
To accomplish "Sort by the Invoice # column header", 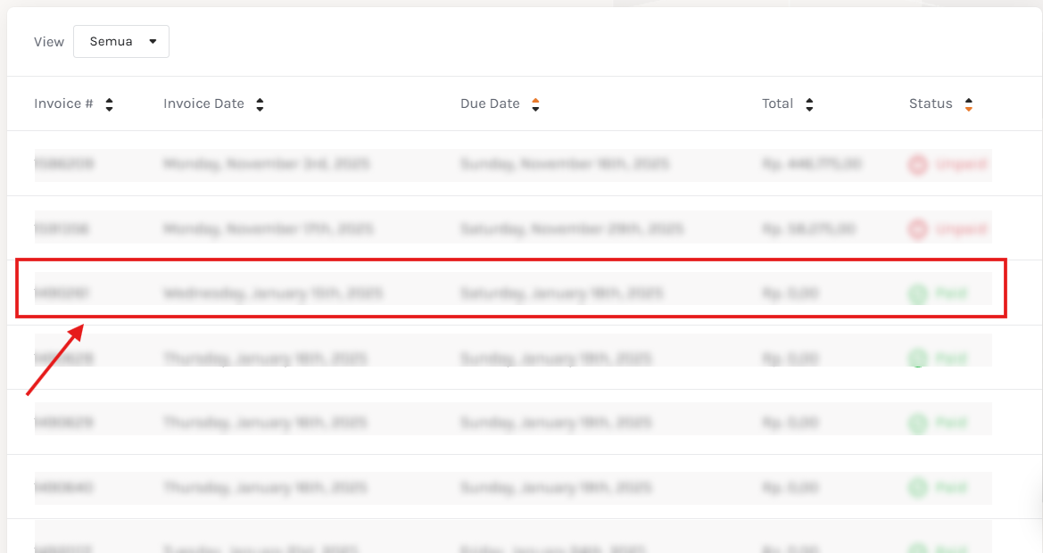I will tap(63, 103).
